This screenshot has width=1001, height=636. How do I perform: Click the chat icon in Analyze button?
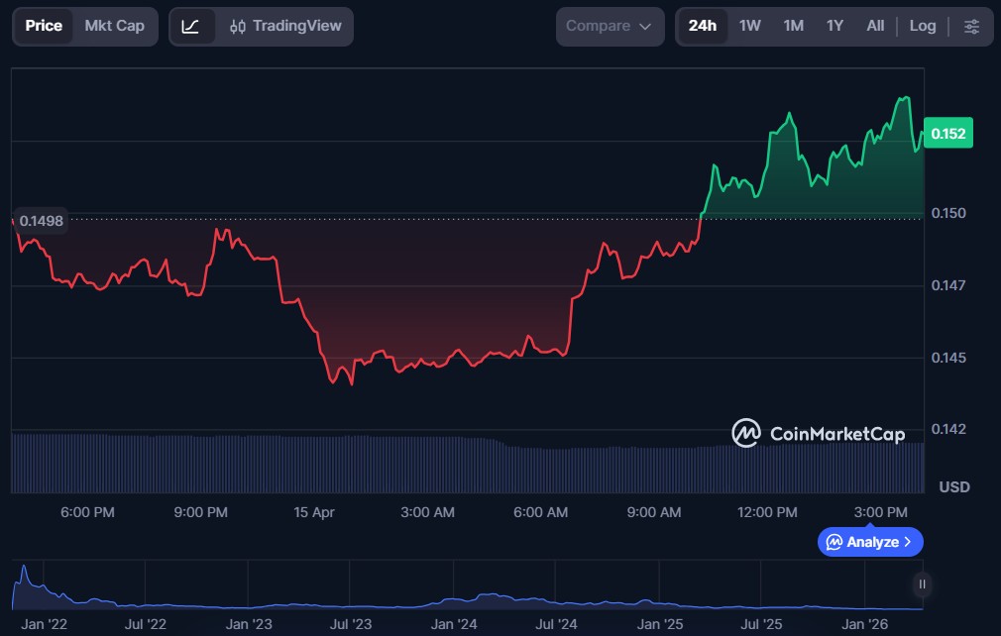834,542
